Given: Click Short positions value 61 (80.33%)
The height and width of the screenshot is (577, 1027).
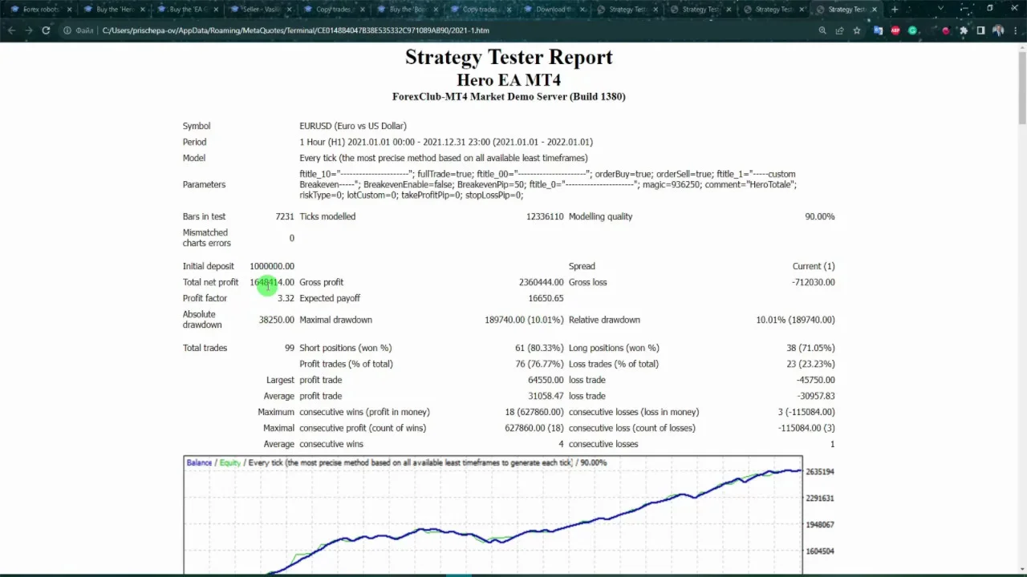Looking at the screenshot, I should pyautogui.click(x=539, y=348).
